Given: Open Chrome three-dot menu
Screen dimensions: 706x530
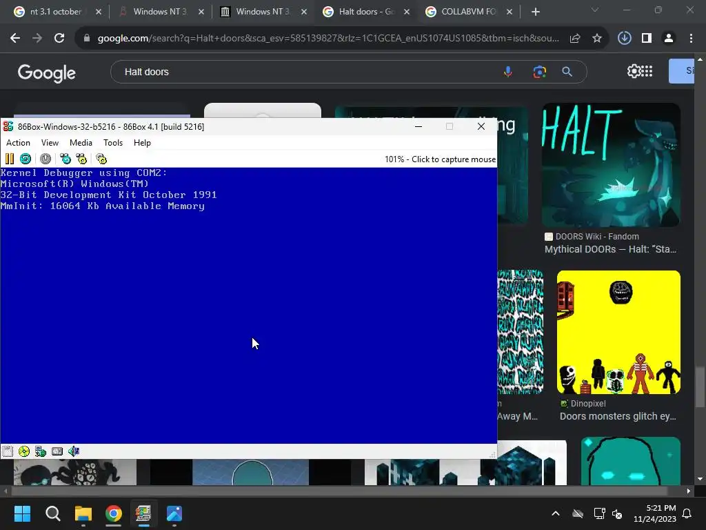Looking at the screenshot, I should coord(691,39).
